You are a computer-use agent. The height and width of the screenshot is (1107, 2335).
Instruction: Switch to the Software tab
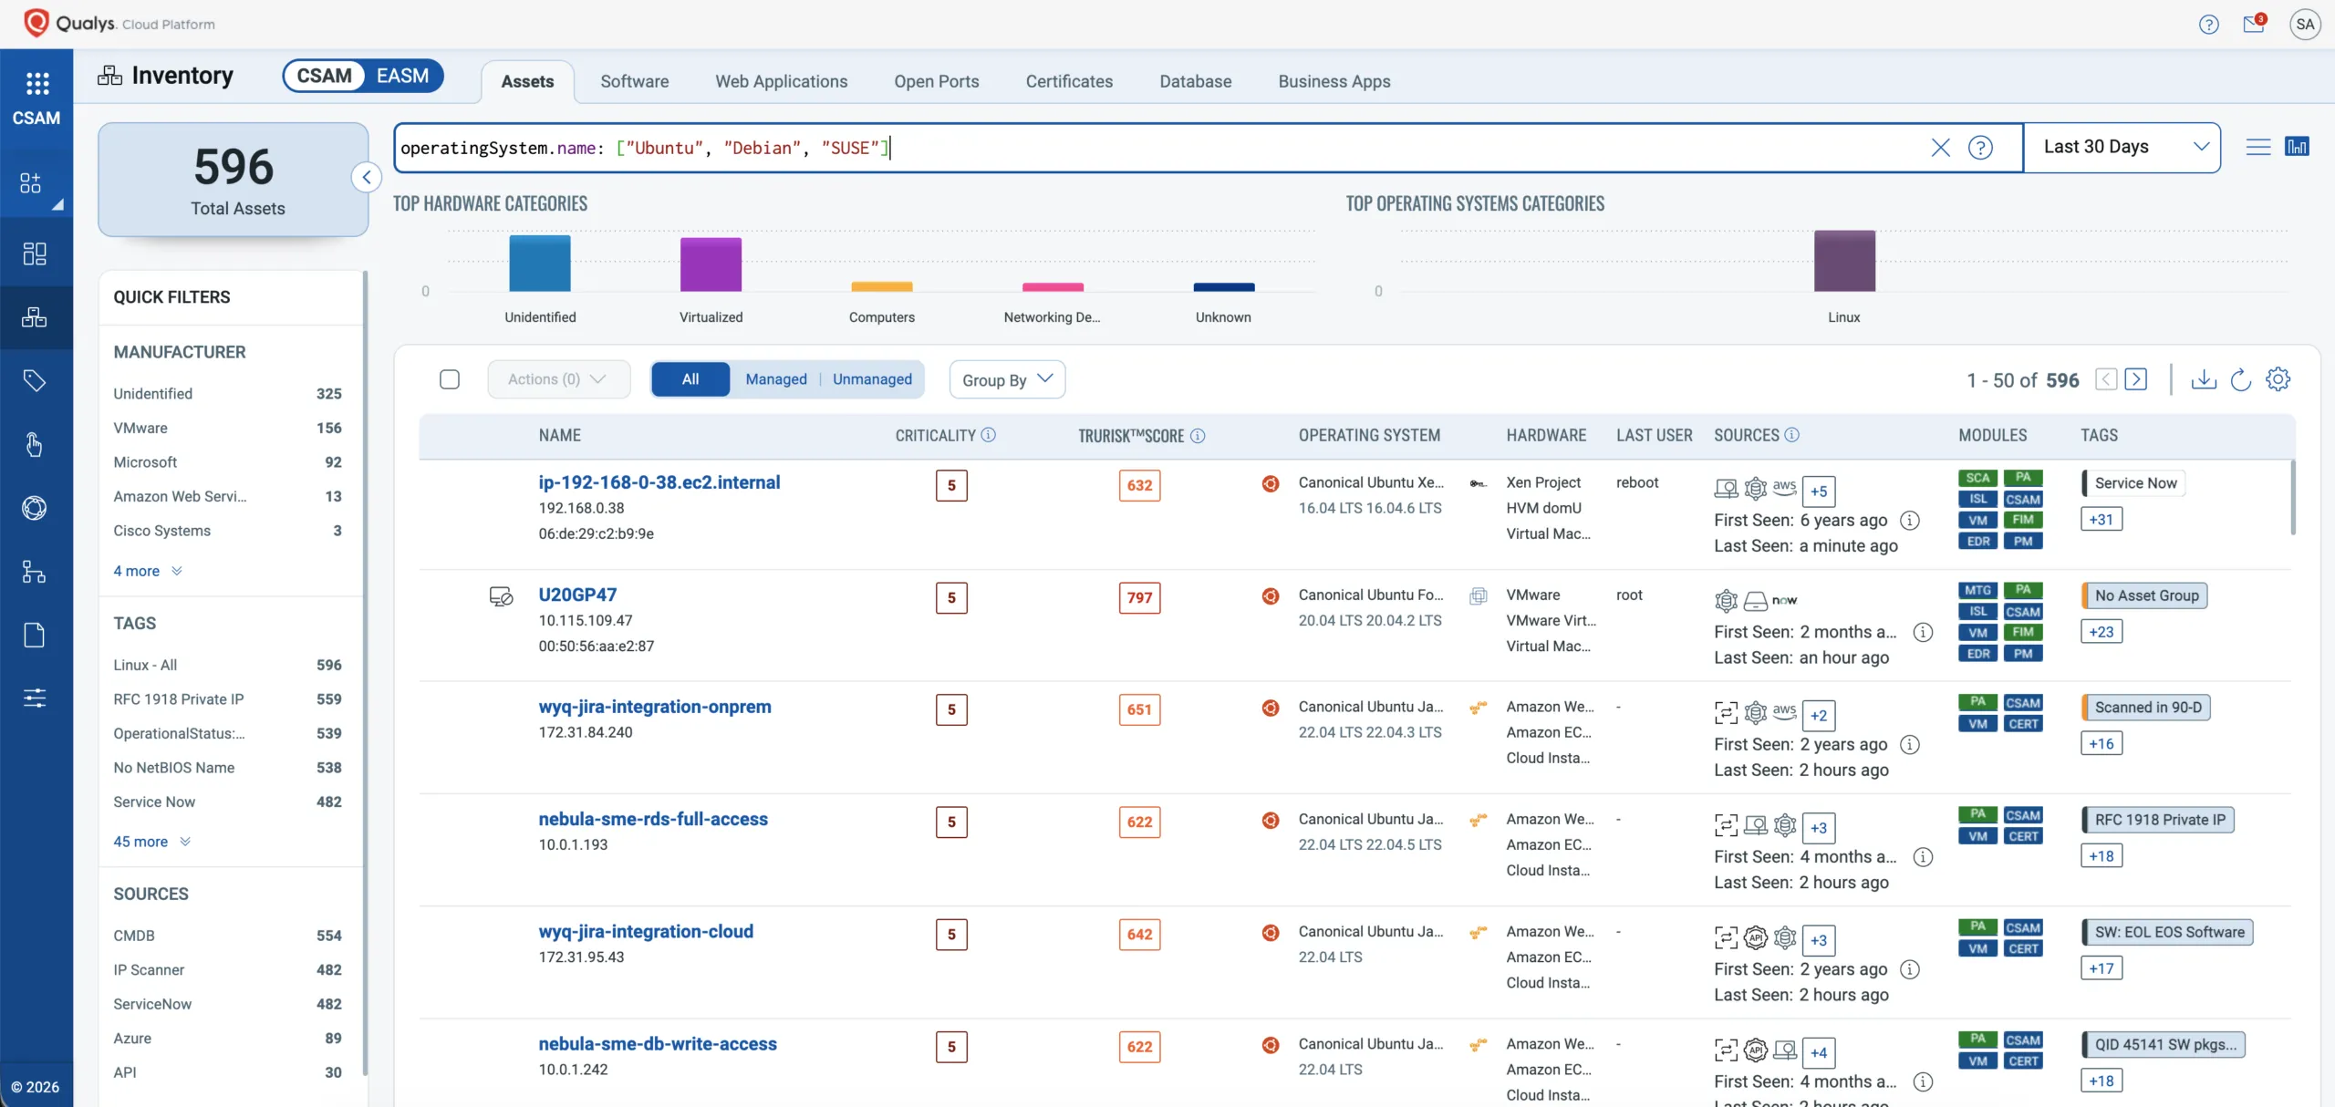pyautogui.click(x=634, y=81)
